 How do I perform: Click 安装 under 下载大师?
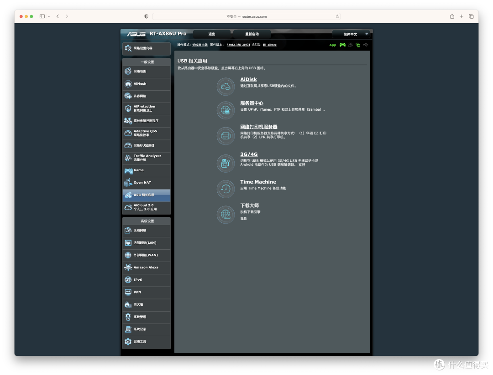click(x=244, y=219)
